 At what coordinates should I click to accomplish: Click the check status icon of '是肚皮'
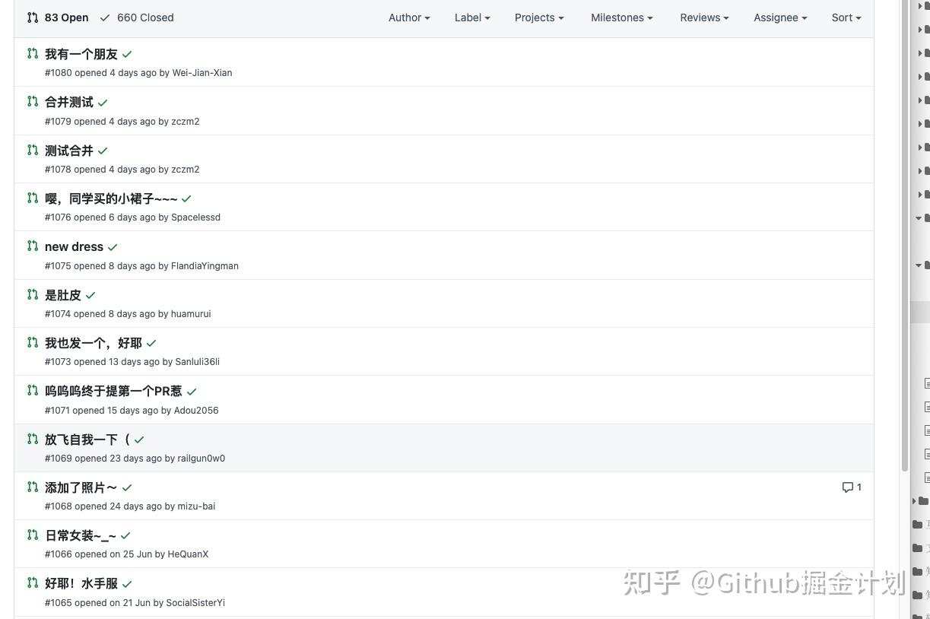[x=90, y=295]
